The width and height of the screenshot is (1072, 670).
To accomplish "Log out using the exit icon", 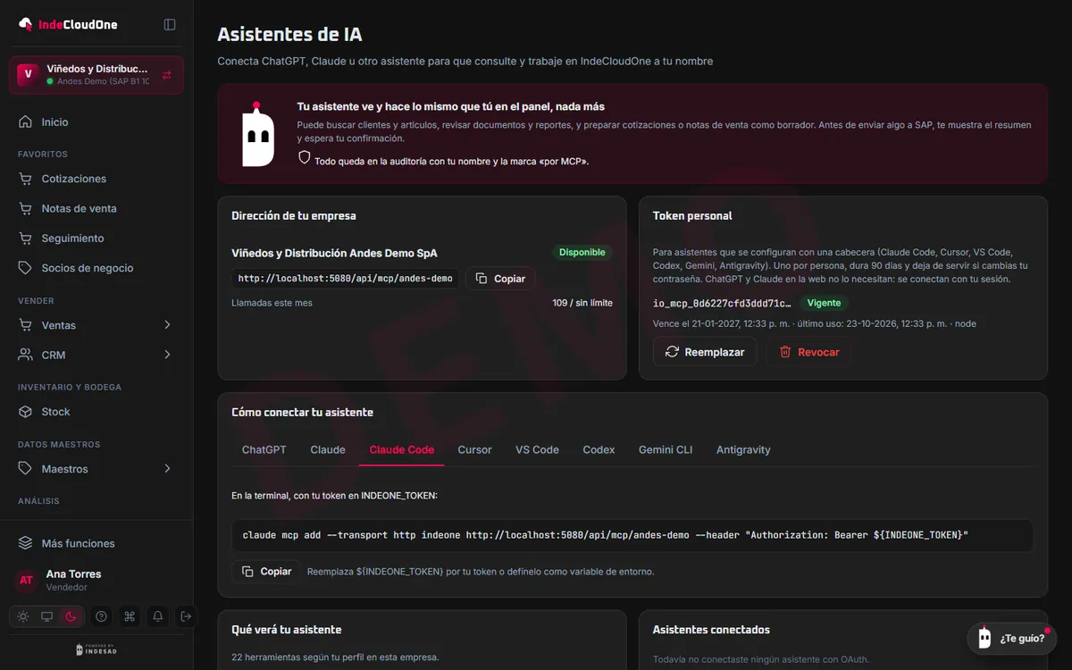I will (x=186, y=616).
